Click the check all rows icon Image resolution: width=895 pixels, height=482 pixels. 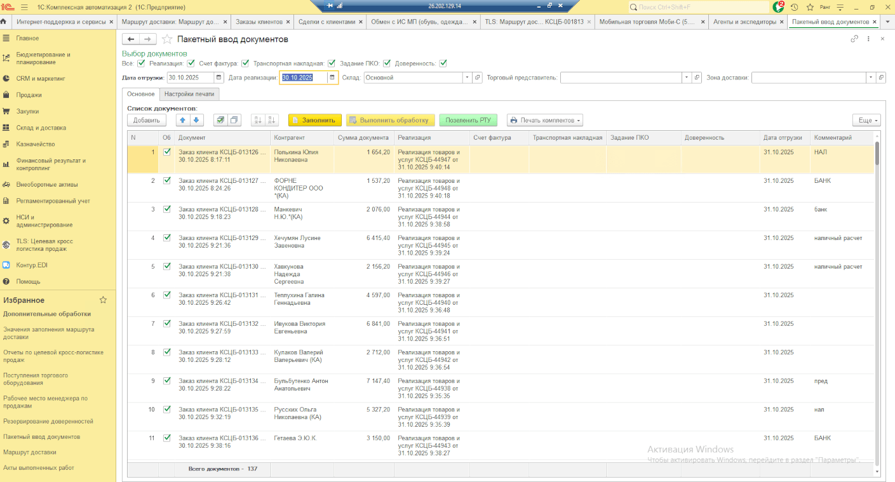tap(220, 120)
